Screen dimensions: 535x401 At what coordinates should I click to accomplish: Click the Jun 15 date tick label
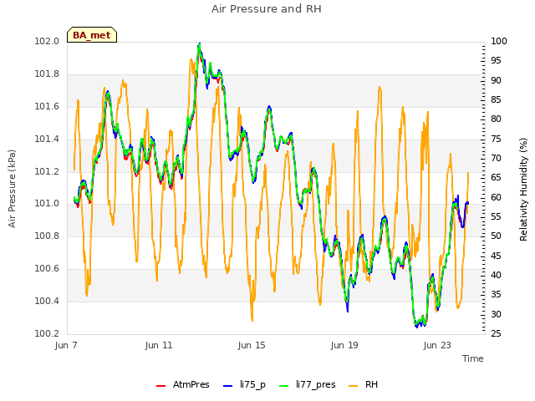(252, 345)
